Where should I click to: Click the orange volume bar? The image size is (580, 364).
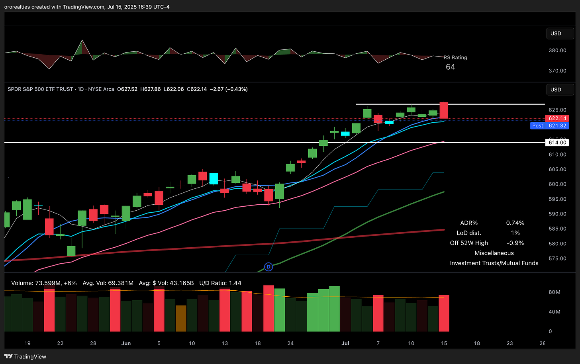click(181, 318)
